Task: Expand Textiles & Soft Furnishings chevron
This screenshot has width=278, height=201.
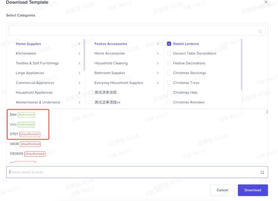Action: pos(79,63)
